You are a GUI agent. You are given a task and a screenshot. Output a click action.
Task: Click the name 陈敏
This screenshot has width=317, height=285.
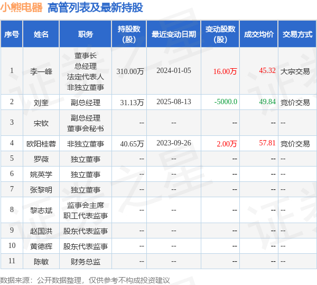[x=41, y=262]
